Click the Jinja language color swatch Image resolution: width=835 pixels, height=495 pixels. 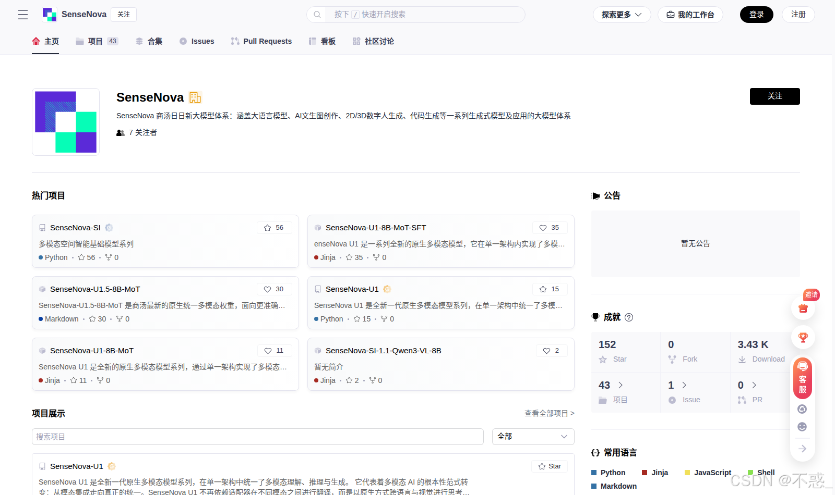(645, 473)
